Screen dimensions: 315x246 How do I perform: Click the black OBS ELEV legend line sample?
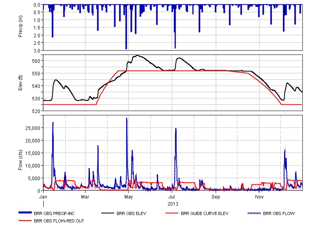tap(107, 213)
